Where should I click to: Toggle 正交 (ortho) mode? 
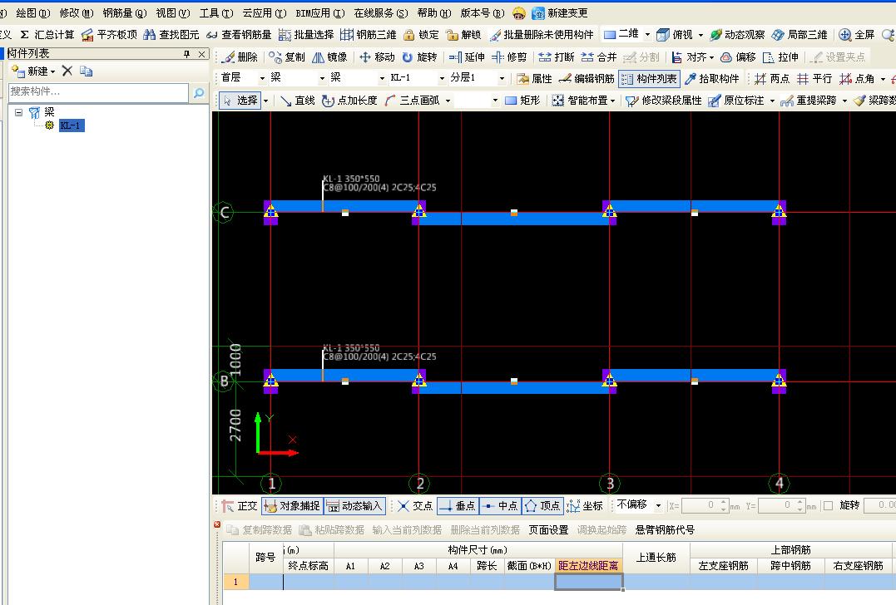(x=240, y=505)
